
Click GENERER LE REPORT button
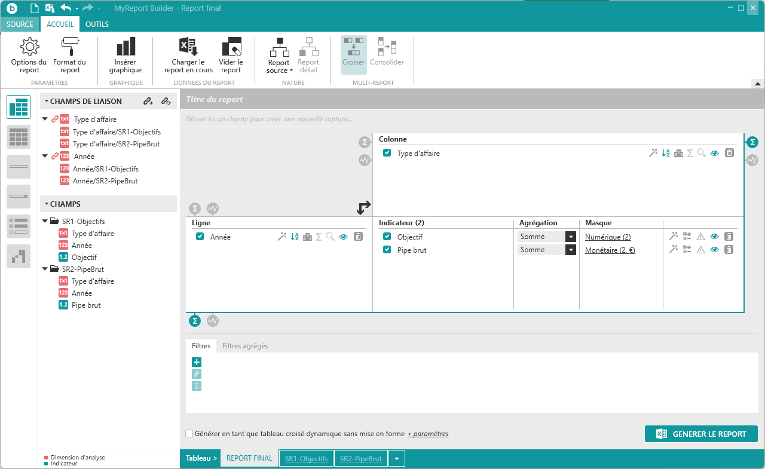tap(701, 434)
